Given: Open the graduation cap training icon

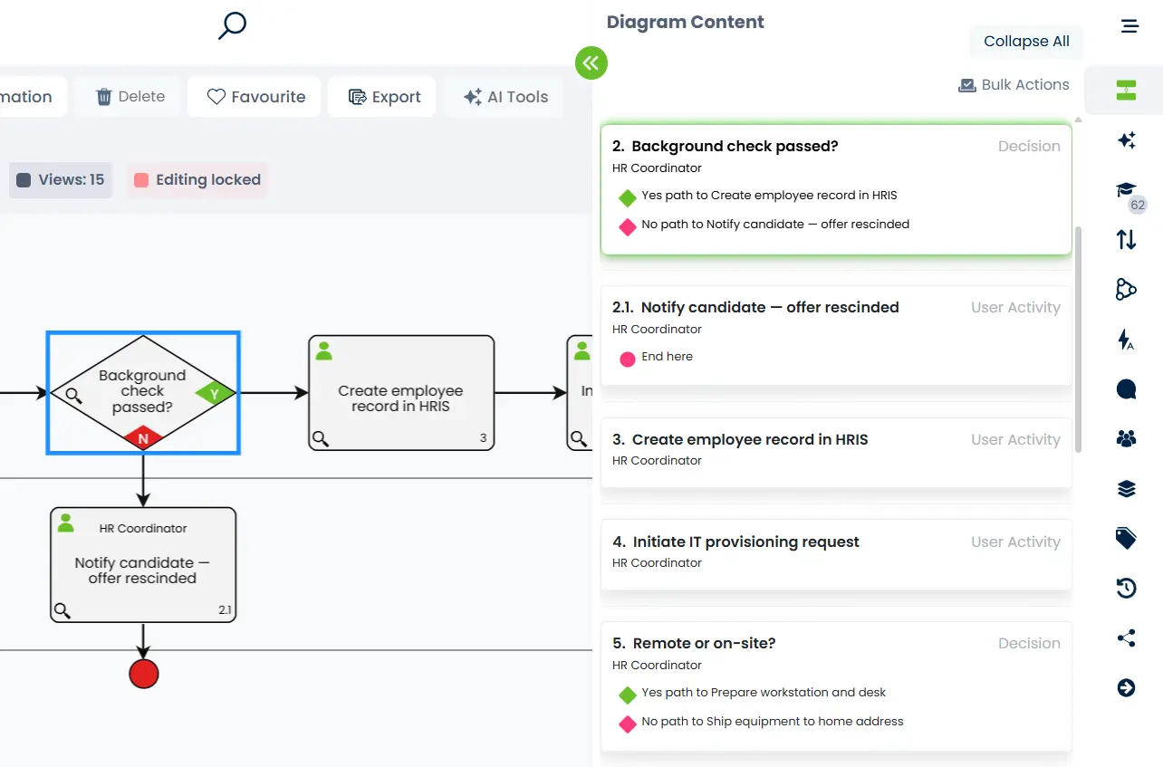Looking at the screenshot, I should pos(1126,190).
